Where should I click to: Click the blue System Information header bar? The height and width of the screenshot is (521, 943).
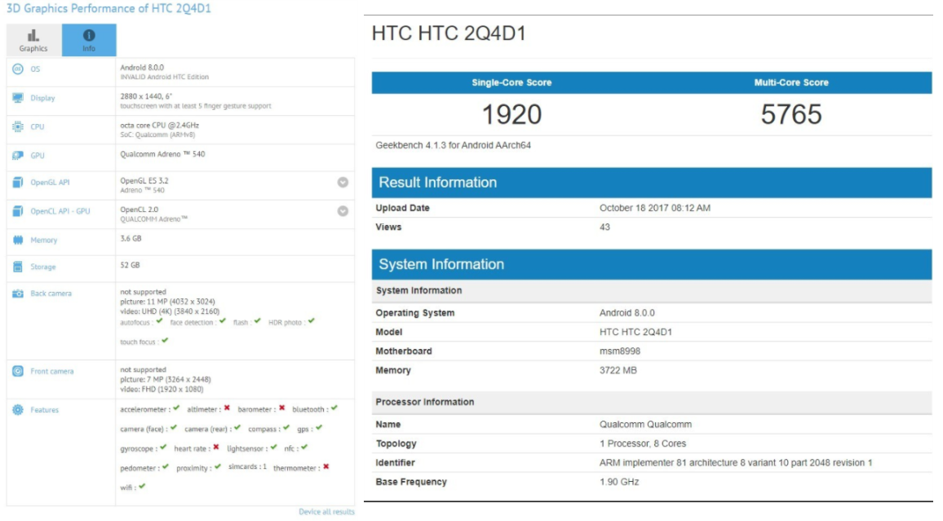(x=652, y=264)
